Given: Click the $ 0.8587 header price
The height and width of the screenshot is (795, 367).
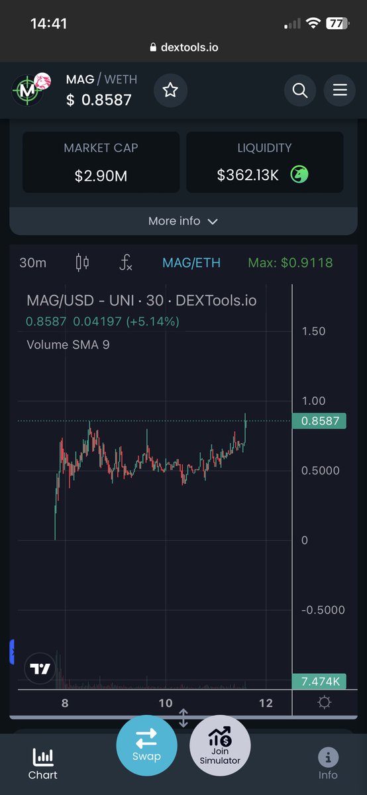Looking at the screenshot, I should pyautogui.click(x=99, y=100).
